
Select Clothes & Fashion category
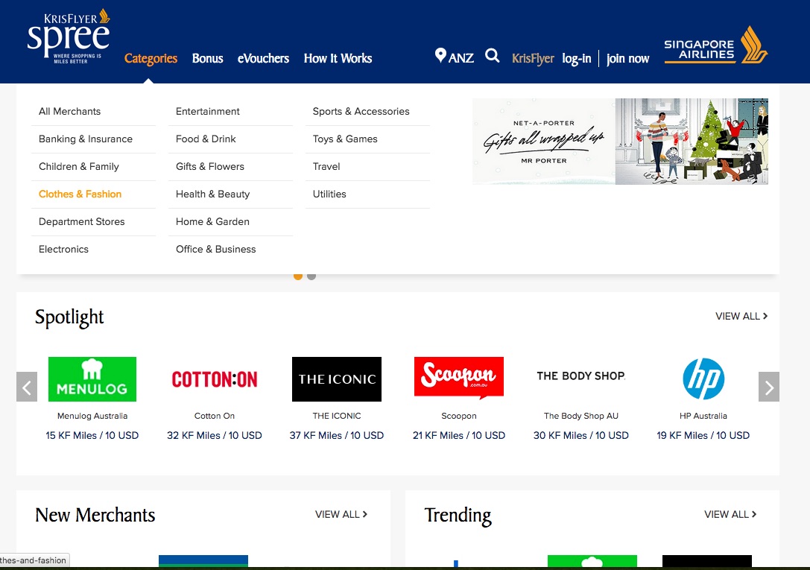coord(80,194)
